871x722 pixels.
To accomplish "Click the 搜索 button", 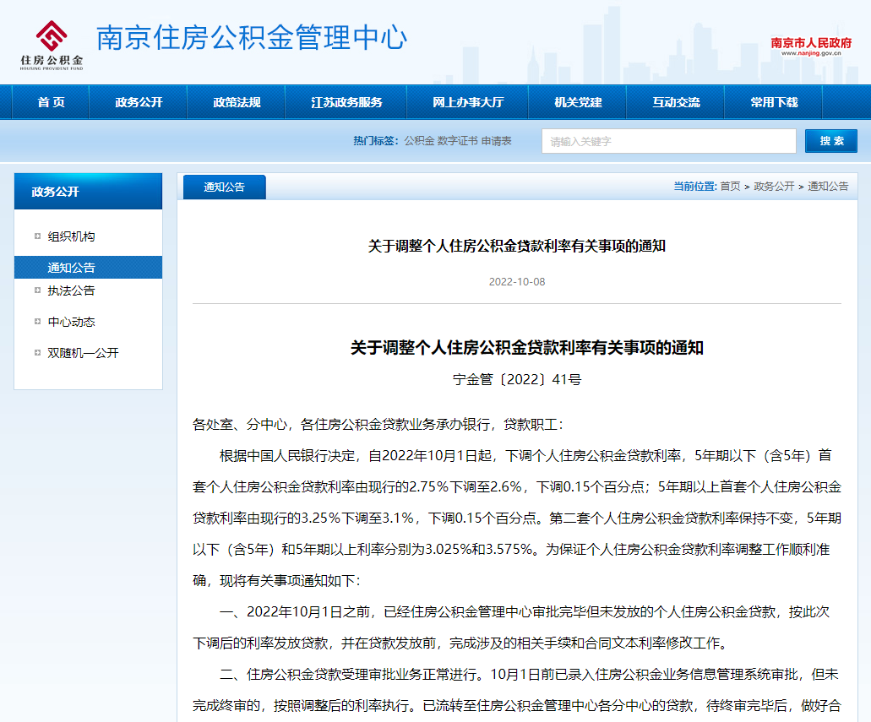I will [x=831, y=141].
